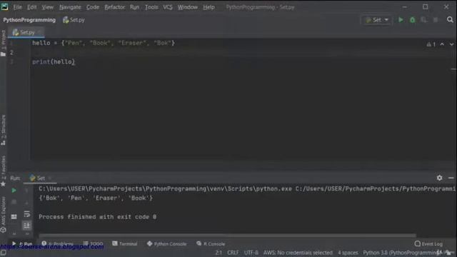
Task: Open the Refactor menu
Action: pyautogui.click(x=114, y=7)
